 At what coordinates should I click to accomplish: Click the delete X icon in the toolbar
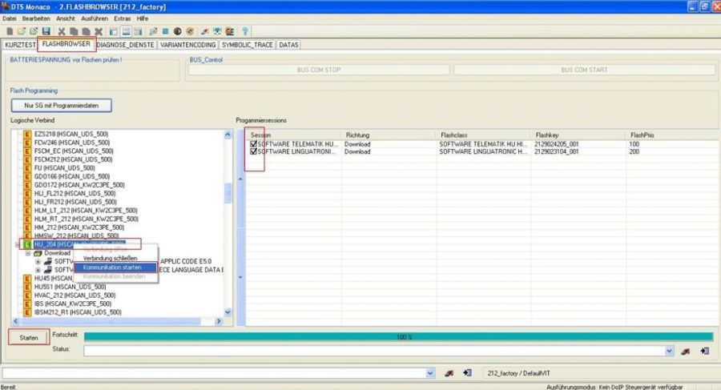(98, 31)
